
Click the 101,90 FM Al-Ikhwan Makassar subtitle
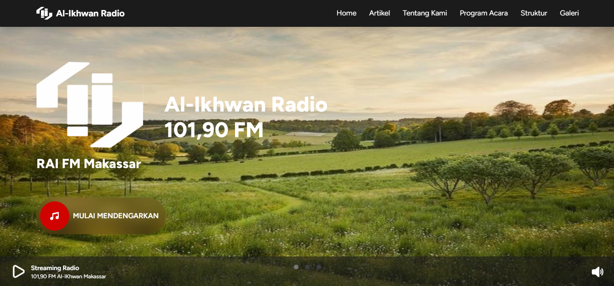pos(68,276)
